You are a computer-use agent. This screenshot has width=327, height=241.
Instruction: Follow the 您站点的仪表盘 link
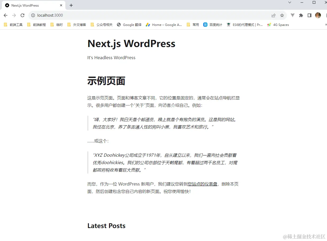point(202,184)
